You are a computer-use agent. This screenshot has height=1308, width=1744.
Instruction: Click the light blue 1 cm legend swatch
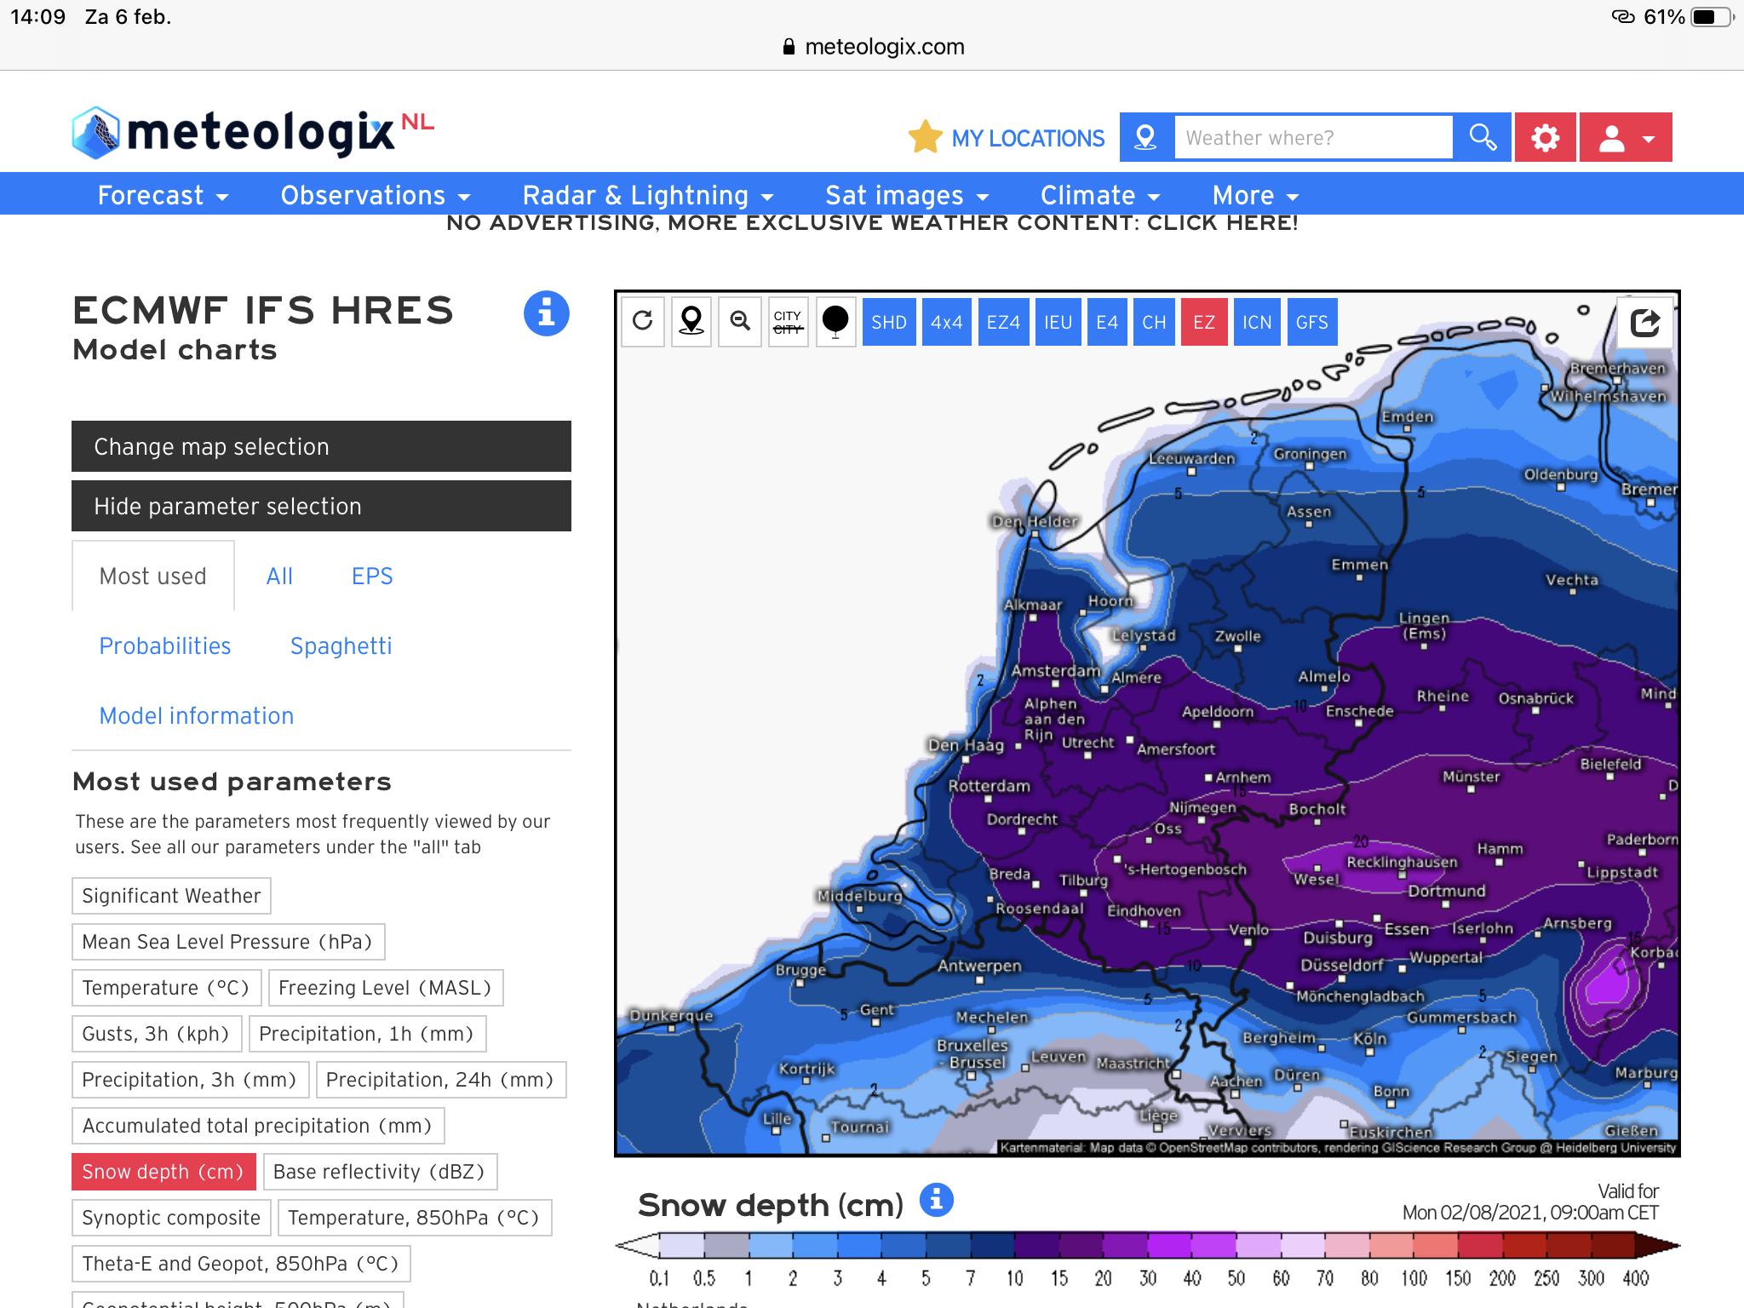(771, 1246)
